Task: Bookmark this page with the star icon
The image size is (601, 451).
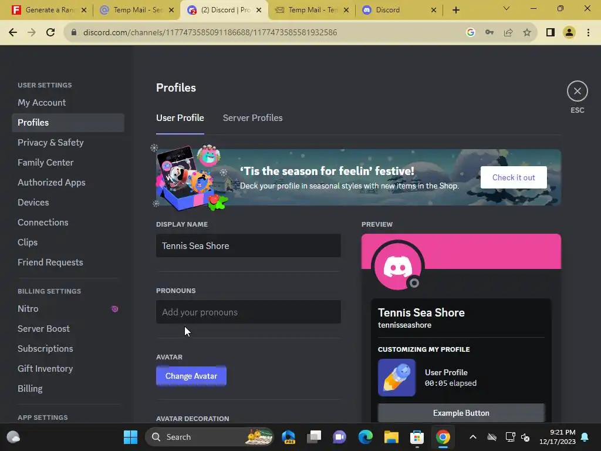Action: point(527,32)
